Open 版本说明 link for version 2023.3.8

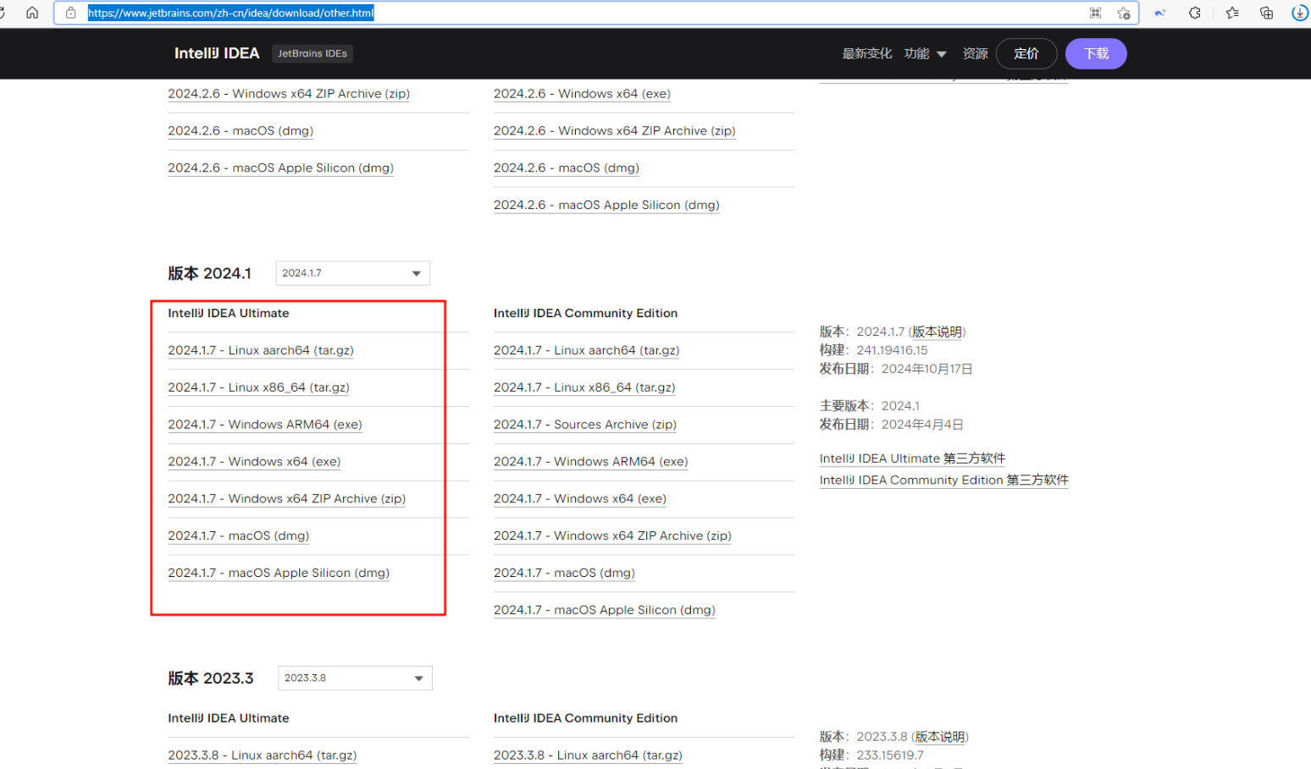939,737
